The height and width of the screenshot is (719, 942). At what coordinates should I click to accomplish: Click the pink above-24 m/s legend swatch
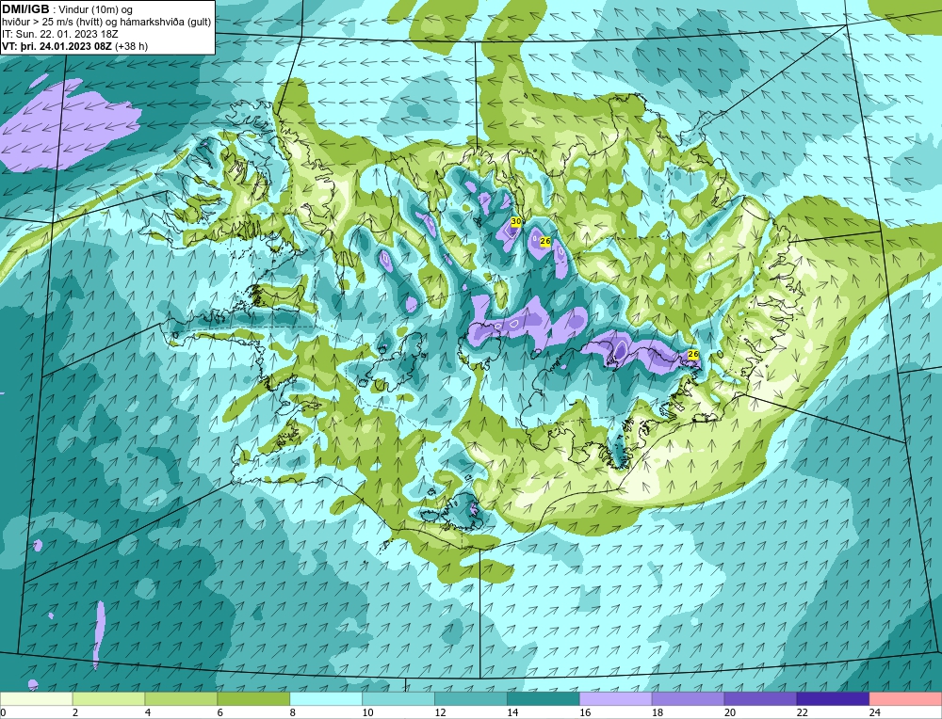click(905, 699)
